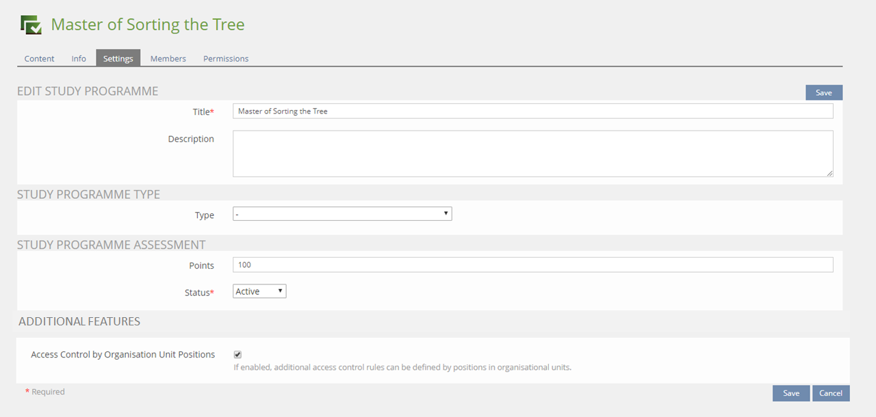Go to the Members tab
The height and width of the screenshot is (417, 876).
168,59
